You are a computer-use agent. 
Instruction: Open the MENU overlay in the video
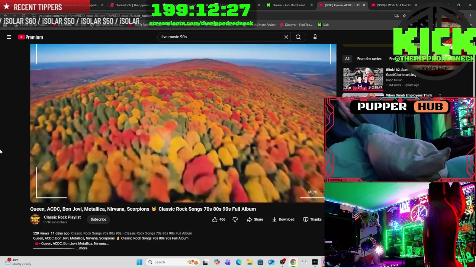click(x=316, y=192)
